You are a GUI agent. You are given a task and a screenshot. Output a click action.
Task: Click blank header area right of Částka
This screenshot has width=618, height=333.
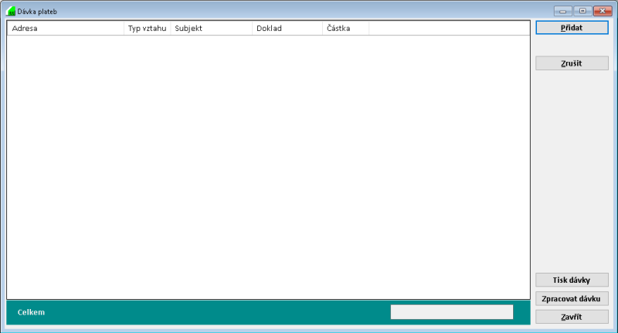click(x=448, y=29)
